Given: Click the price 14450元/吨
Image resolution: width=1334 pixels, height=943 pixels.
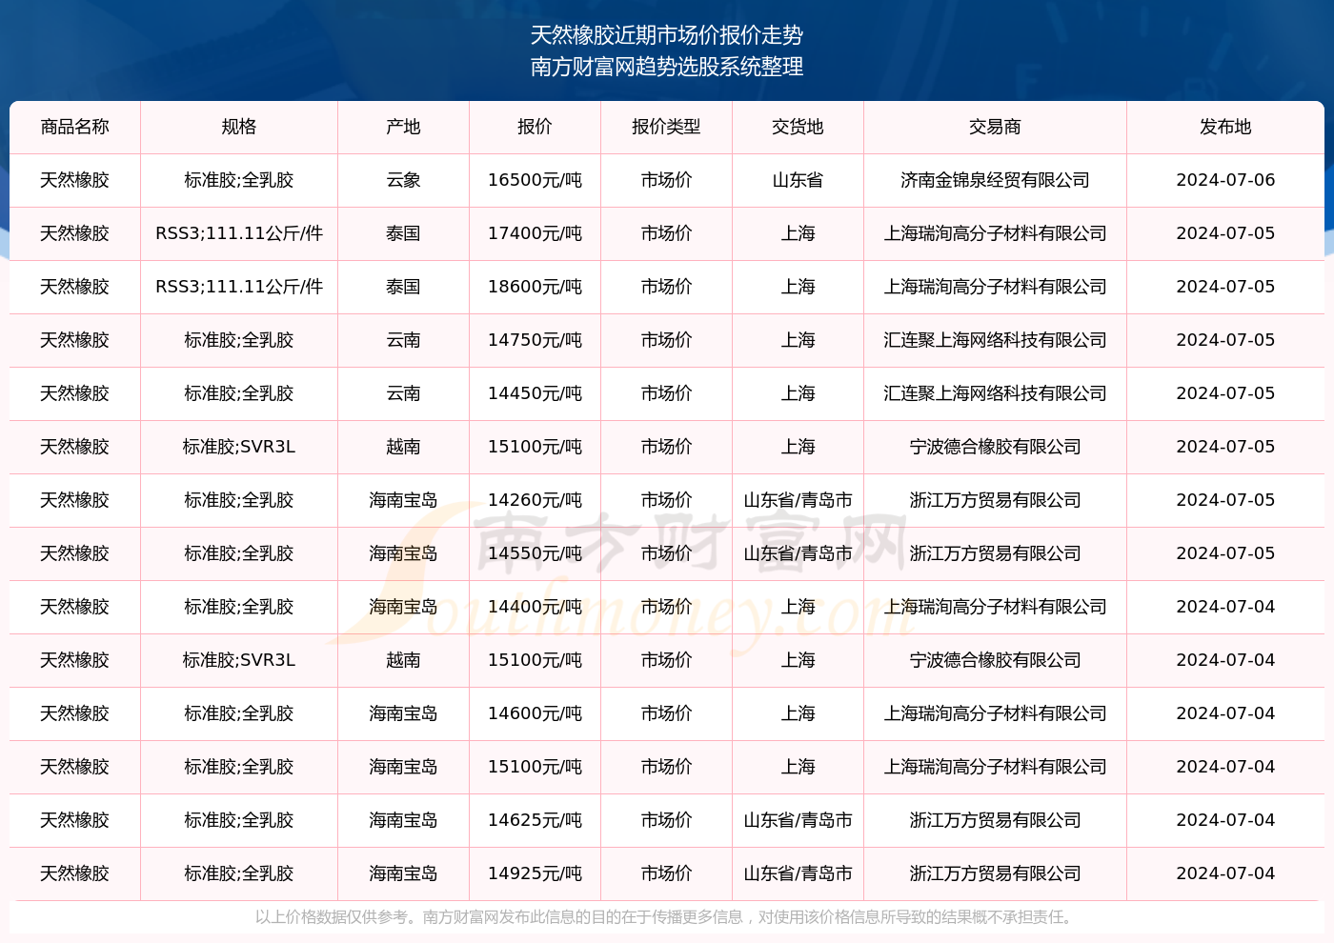Looking at the screenshot, I should point(535,393).
